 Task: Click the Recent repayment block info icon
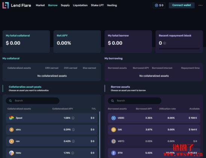coord(165,43)
